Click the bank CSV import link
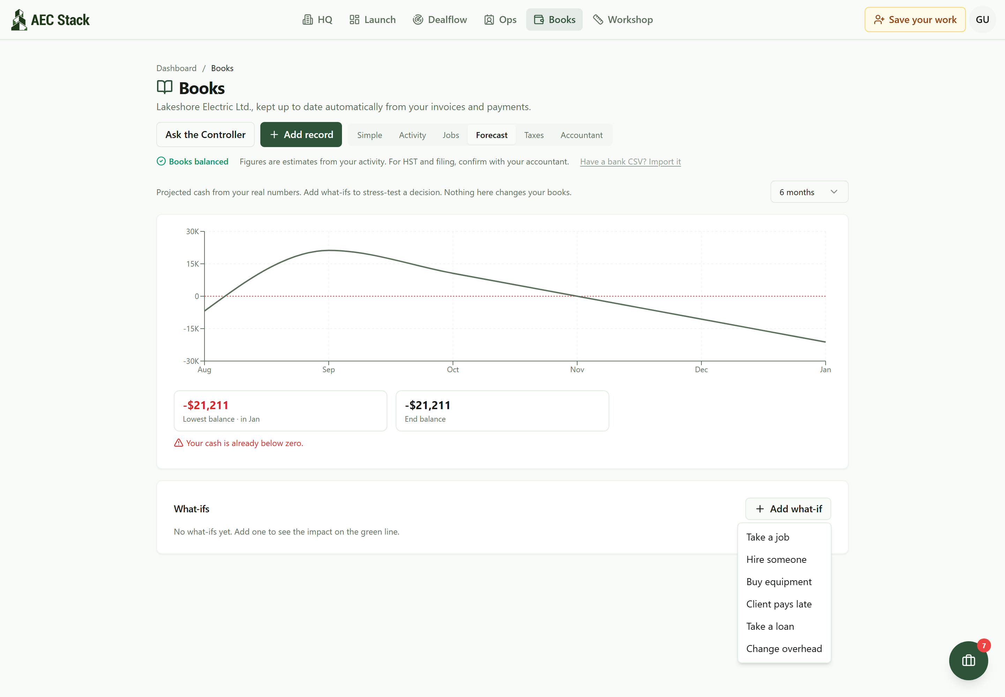The width and height of the screenshot is (1005, 697). [x=630, y=162]
